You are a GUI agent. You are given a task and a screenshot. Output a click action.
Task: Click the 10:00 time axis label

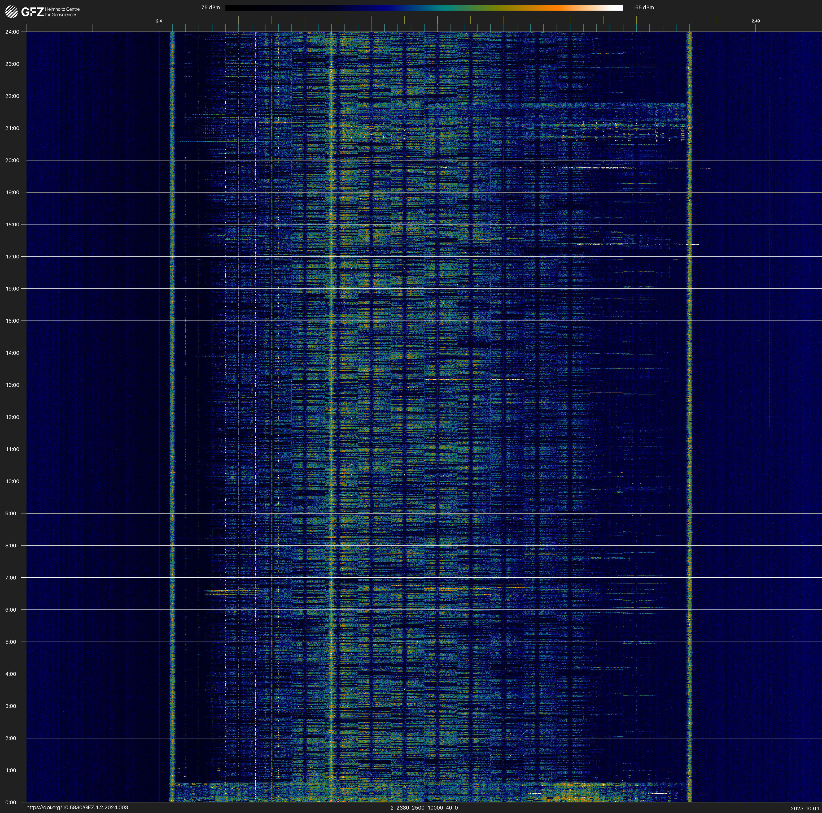pos(12,481)
